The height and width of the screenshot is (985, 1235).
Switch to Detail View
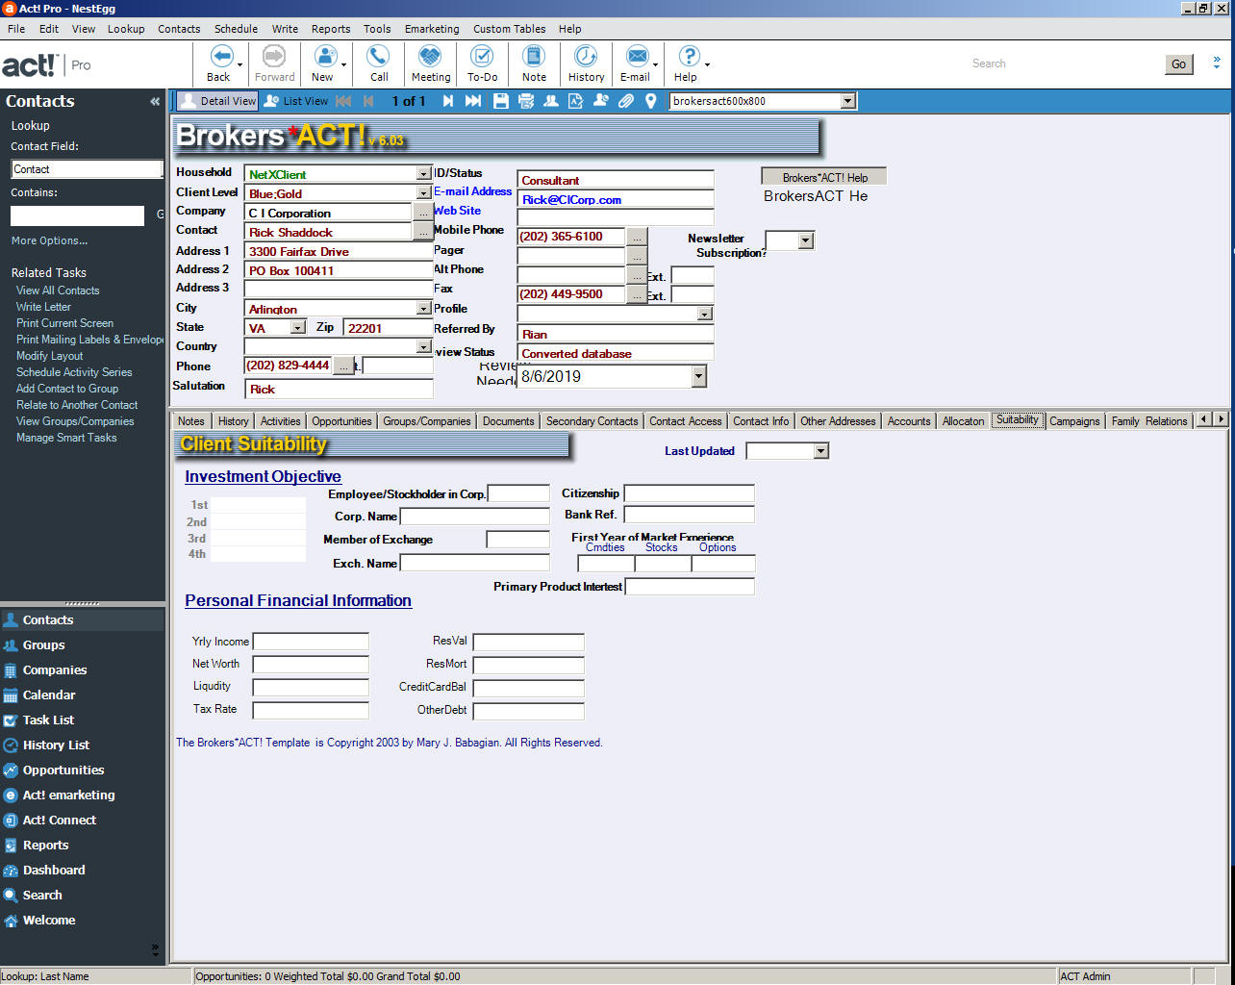pos(218,101)
